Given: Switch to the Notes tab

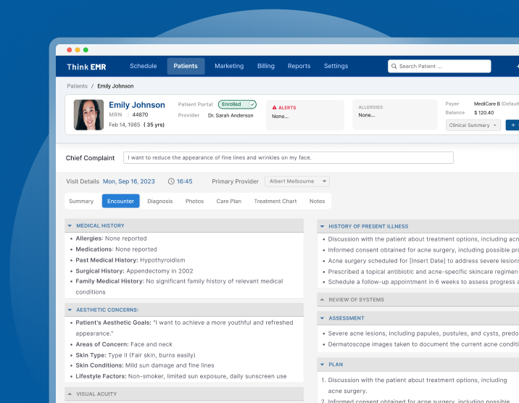Looking at the screenshot, I should (317, 201).
